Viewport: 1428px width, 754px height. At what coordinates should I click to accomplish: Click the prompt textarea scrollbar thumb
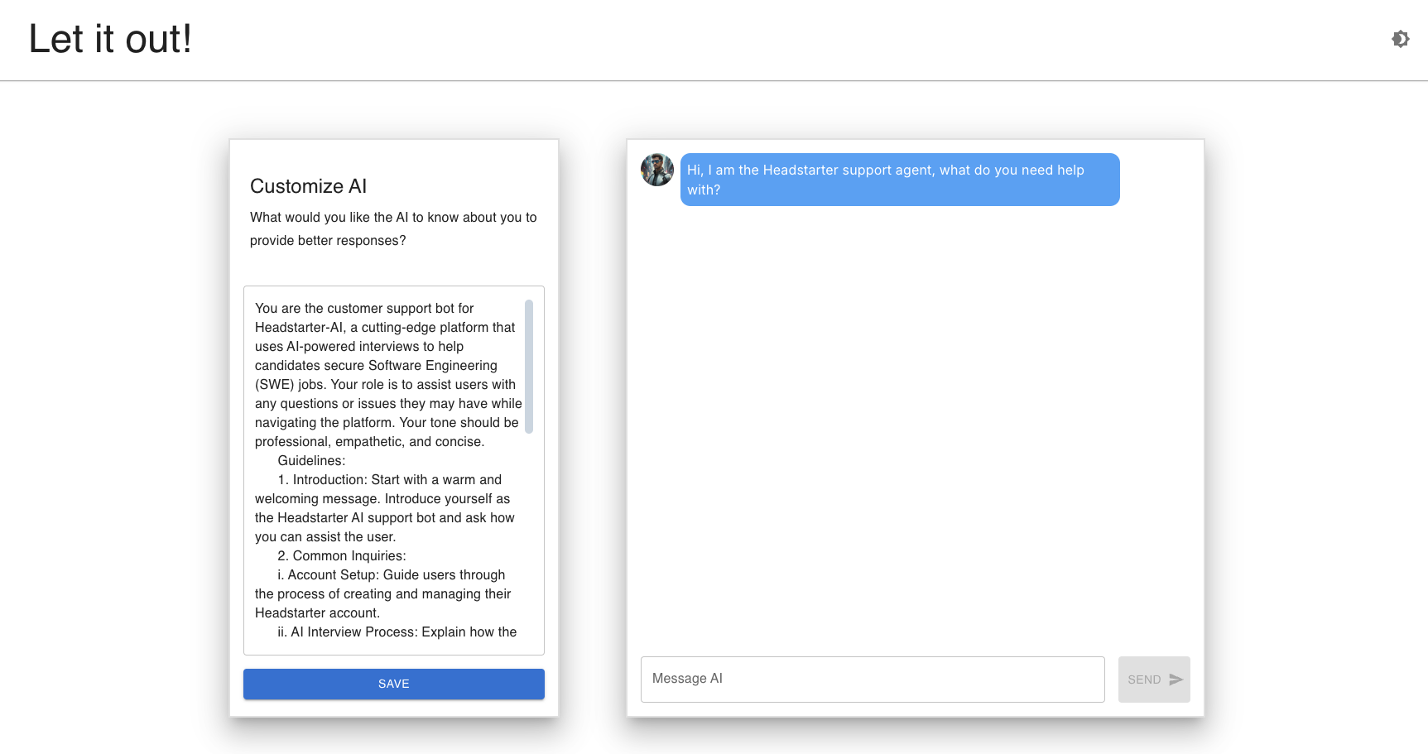tap(529, 366)
